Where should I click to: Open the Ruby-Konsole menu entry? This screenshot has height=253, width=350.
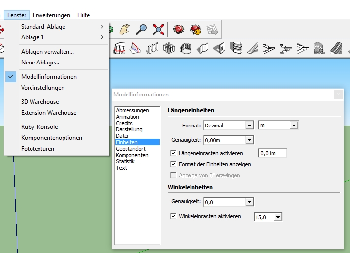[57, 127]
